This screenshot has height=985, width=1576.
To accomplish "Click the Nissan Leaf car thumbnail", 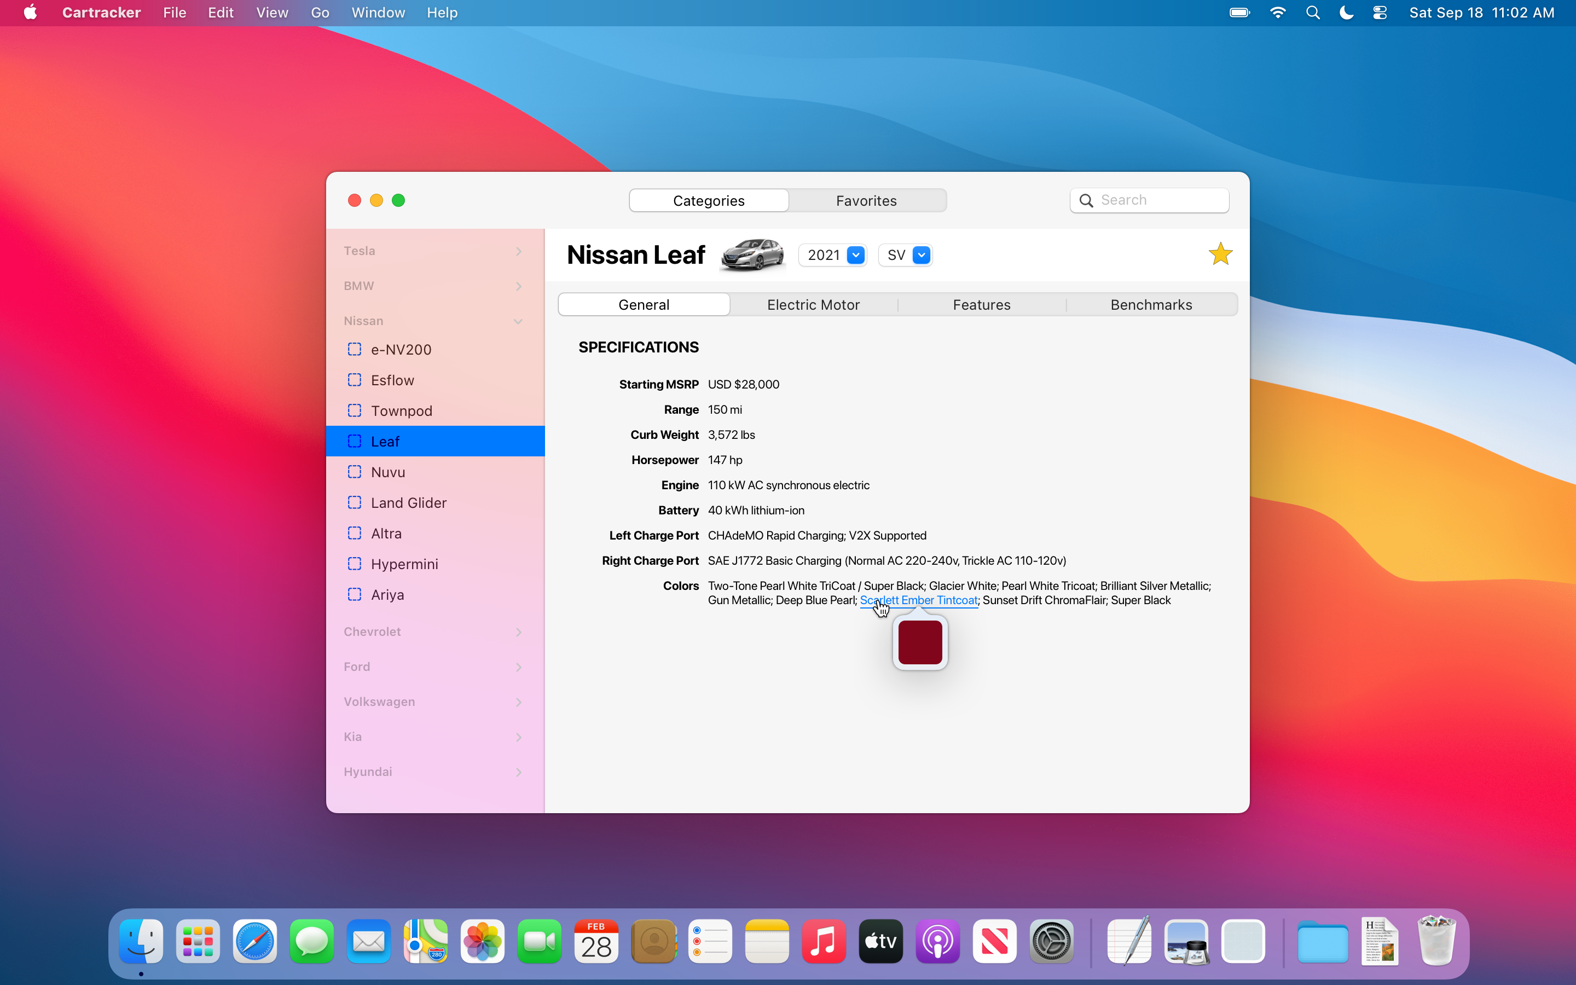I will 751,254.
